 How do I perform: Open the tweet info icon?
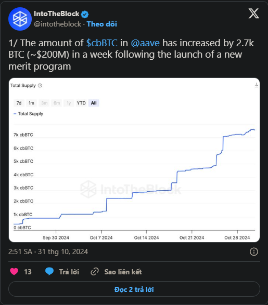(254, 251)
